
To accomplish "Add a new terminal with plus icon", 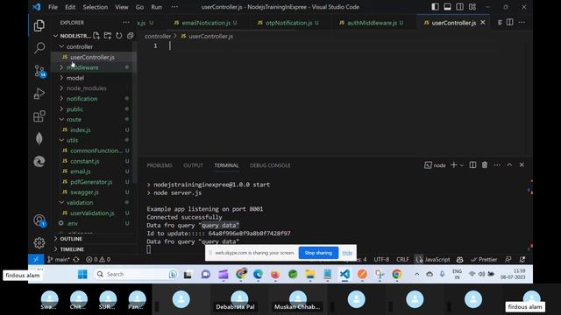I will click(x=454, y=165).
